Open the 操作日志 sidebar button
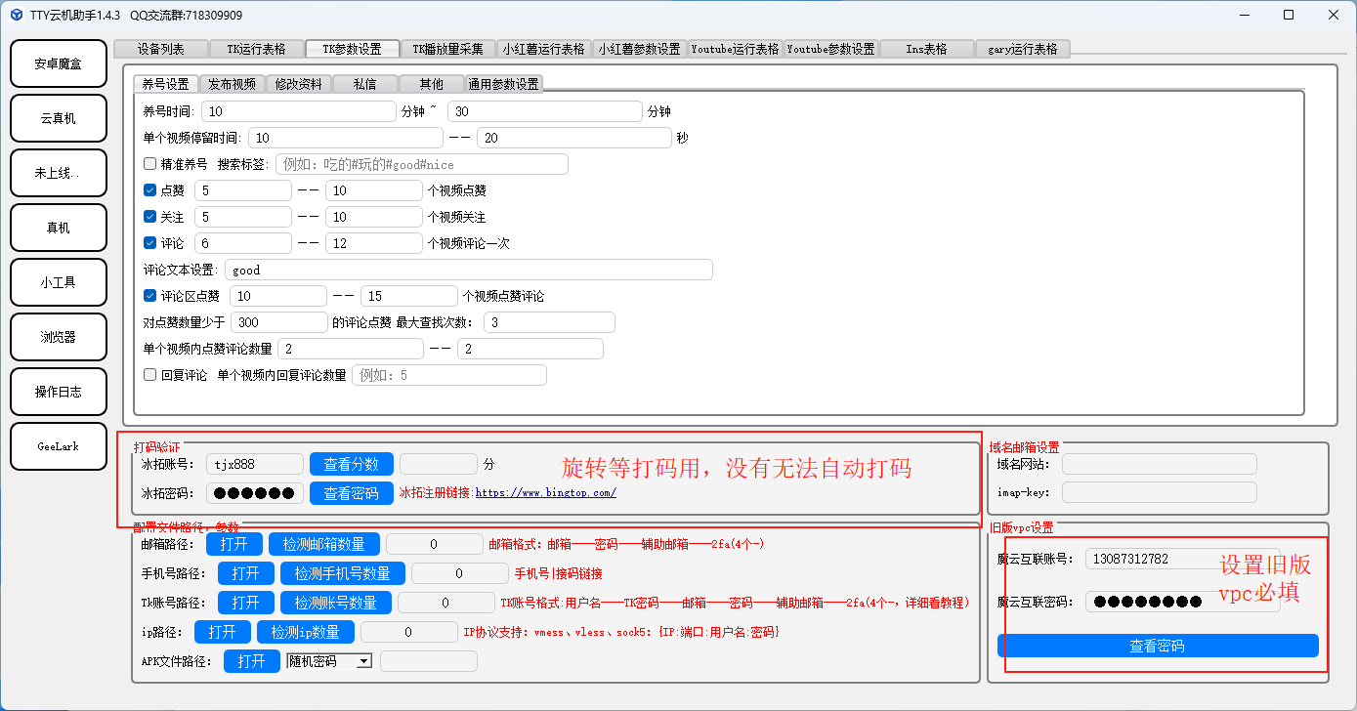This screenshot has width=1357, height=711. point(58,392)
